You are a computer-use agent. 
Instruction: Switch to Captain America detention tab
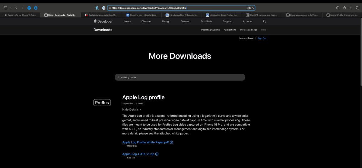tap(101, 15)
